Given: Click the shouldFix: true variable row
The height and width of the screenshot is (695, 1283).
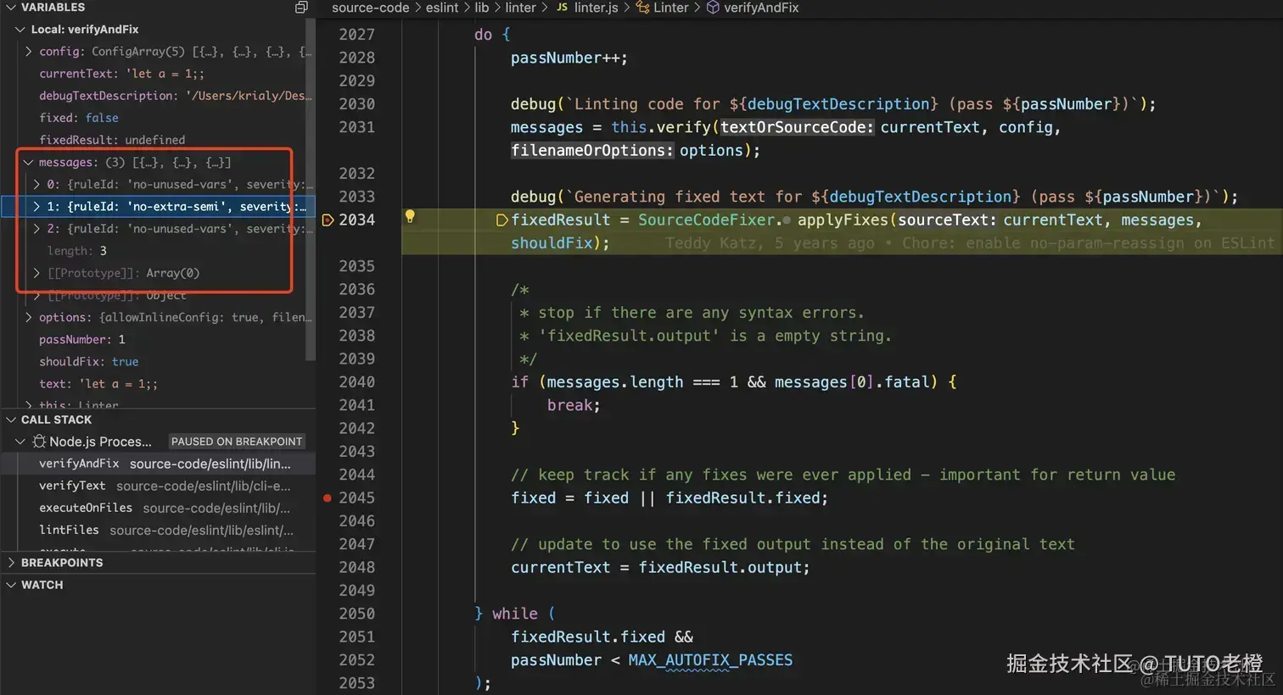Looking at the screenshot, I should tap(158, 362).
